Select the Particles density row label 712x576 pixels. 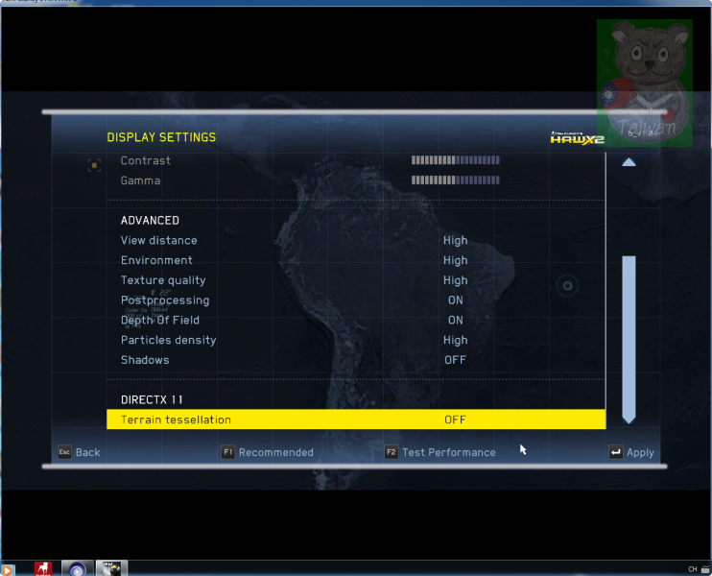click(169, 341)
